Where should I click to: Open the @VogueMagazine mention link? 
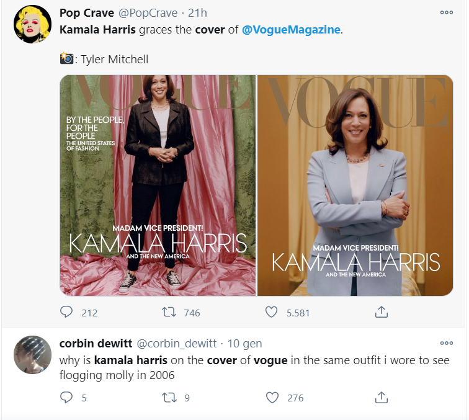click(x=291, y=30)
